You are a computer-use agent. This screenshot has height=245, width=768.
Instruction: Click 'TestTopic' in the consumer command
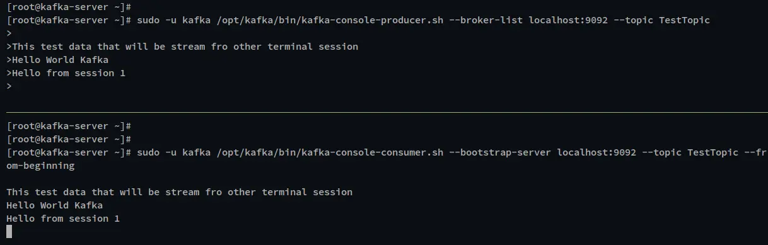click(x=713, y=153)
